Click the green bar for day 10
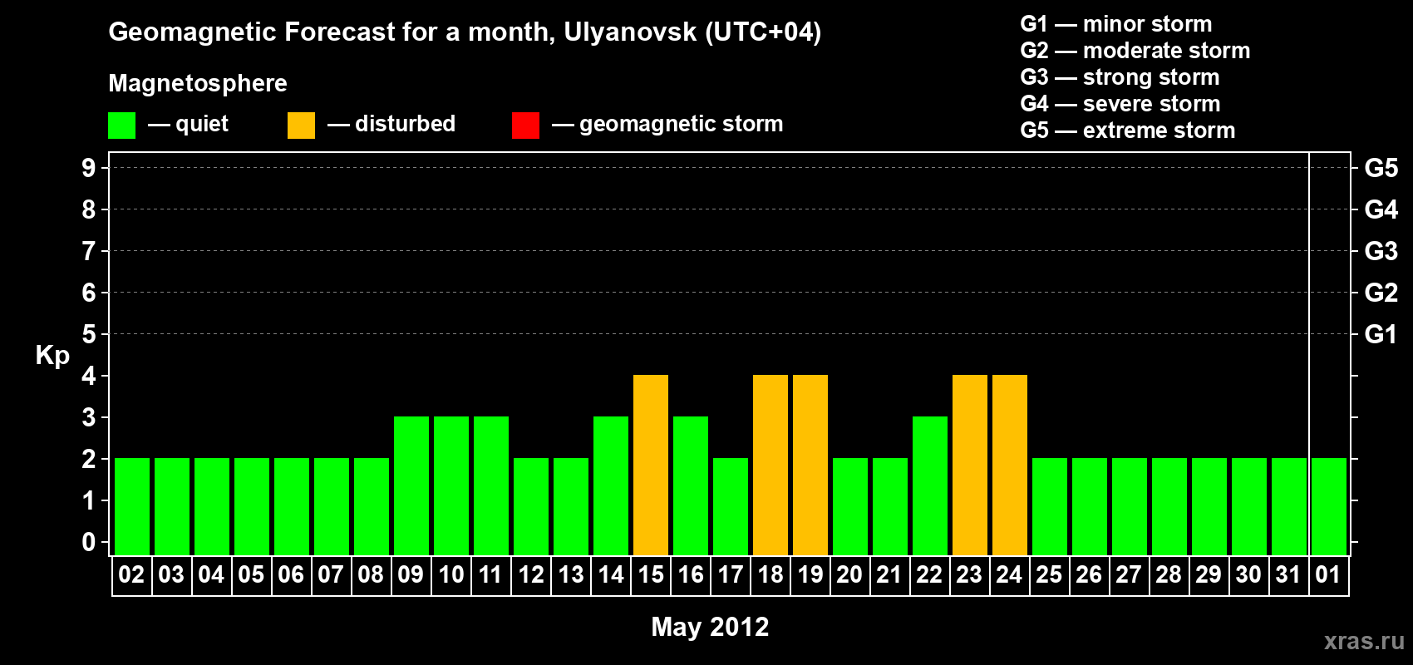 pyautogui.click(x=451, y=485)
